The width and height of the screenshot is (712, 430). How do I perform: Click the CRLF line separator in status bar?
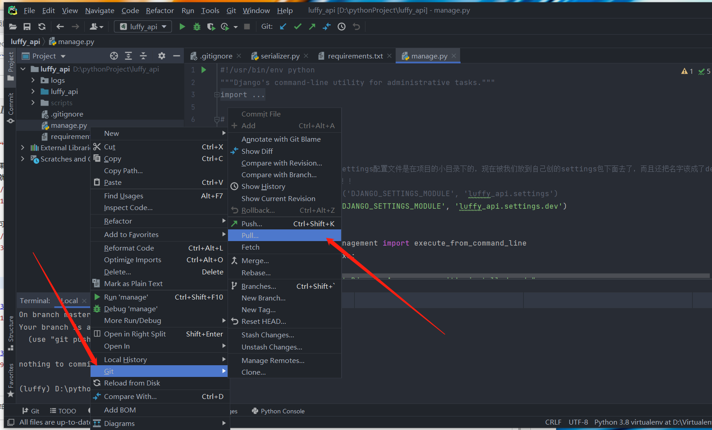point(553,422)
